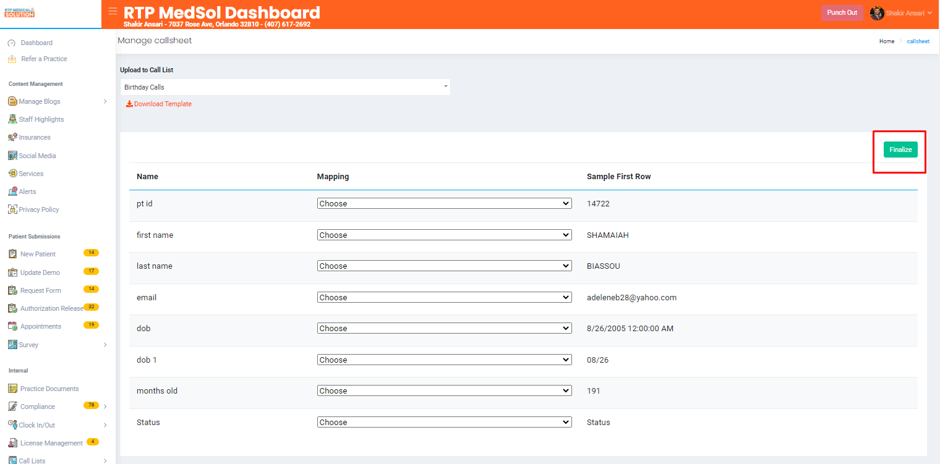Click sample value SHAMAIAH
The width and height of the screenshot is (940, 464).
coord(608,235)
